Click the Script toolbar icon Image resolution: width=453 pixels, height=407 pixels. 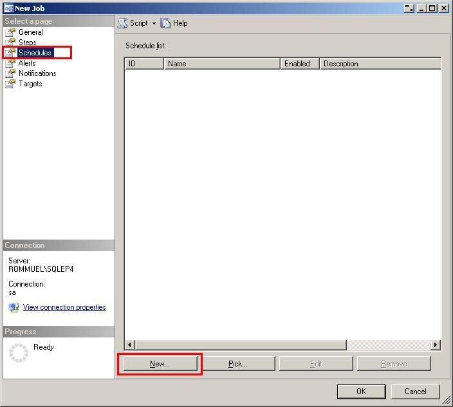[122, 23]
